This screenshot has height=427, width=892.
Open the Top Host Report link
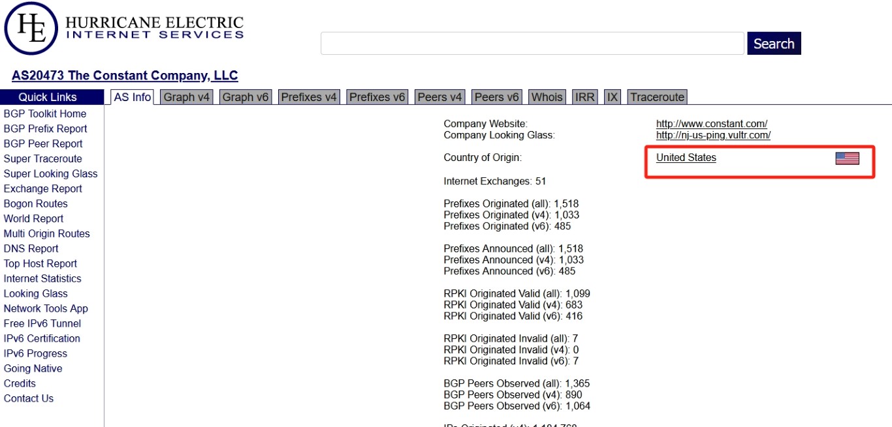[x=40, y=263]
